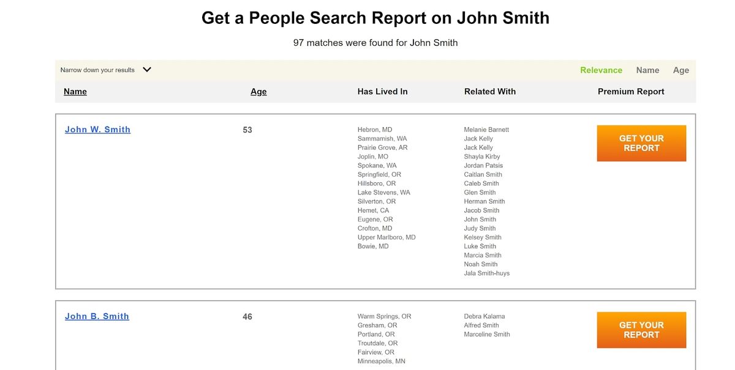Collapse the Narrow down your results chevron
Screen dimensions: 735x370
click(146, 69)
